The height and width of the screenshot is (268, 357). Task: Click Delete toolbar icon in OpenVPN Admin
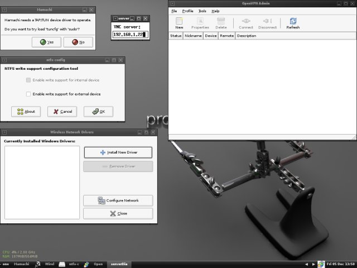221,23
